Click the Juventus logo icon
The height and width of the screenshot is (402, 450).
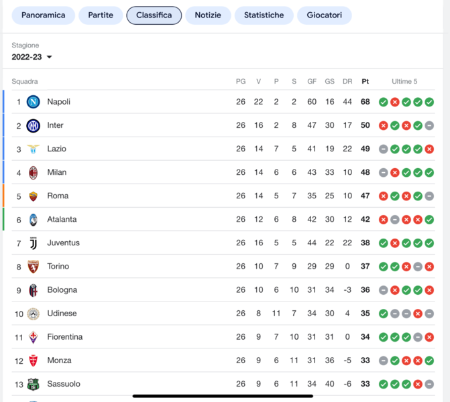[x=33, y=243]
